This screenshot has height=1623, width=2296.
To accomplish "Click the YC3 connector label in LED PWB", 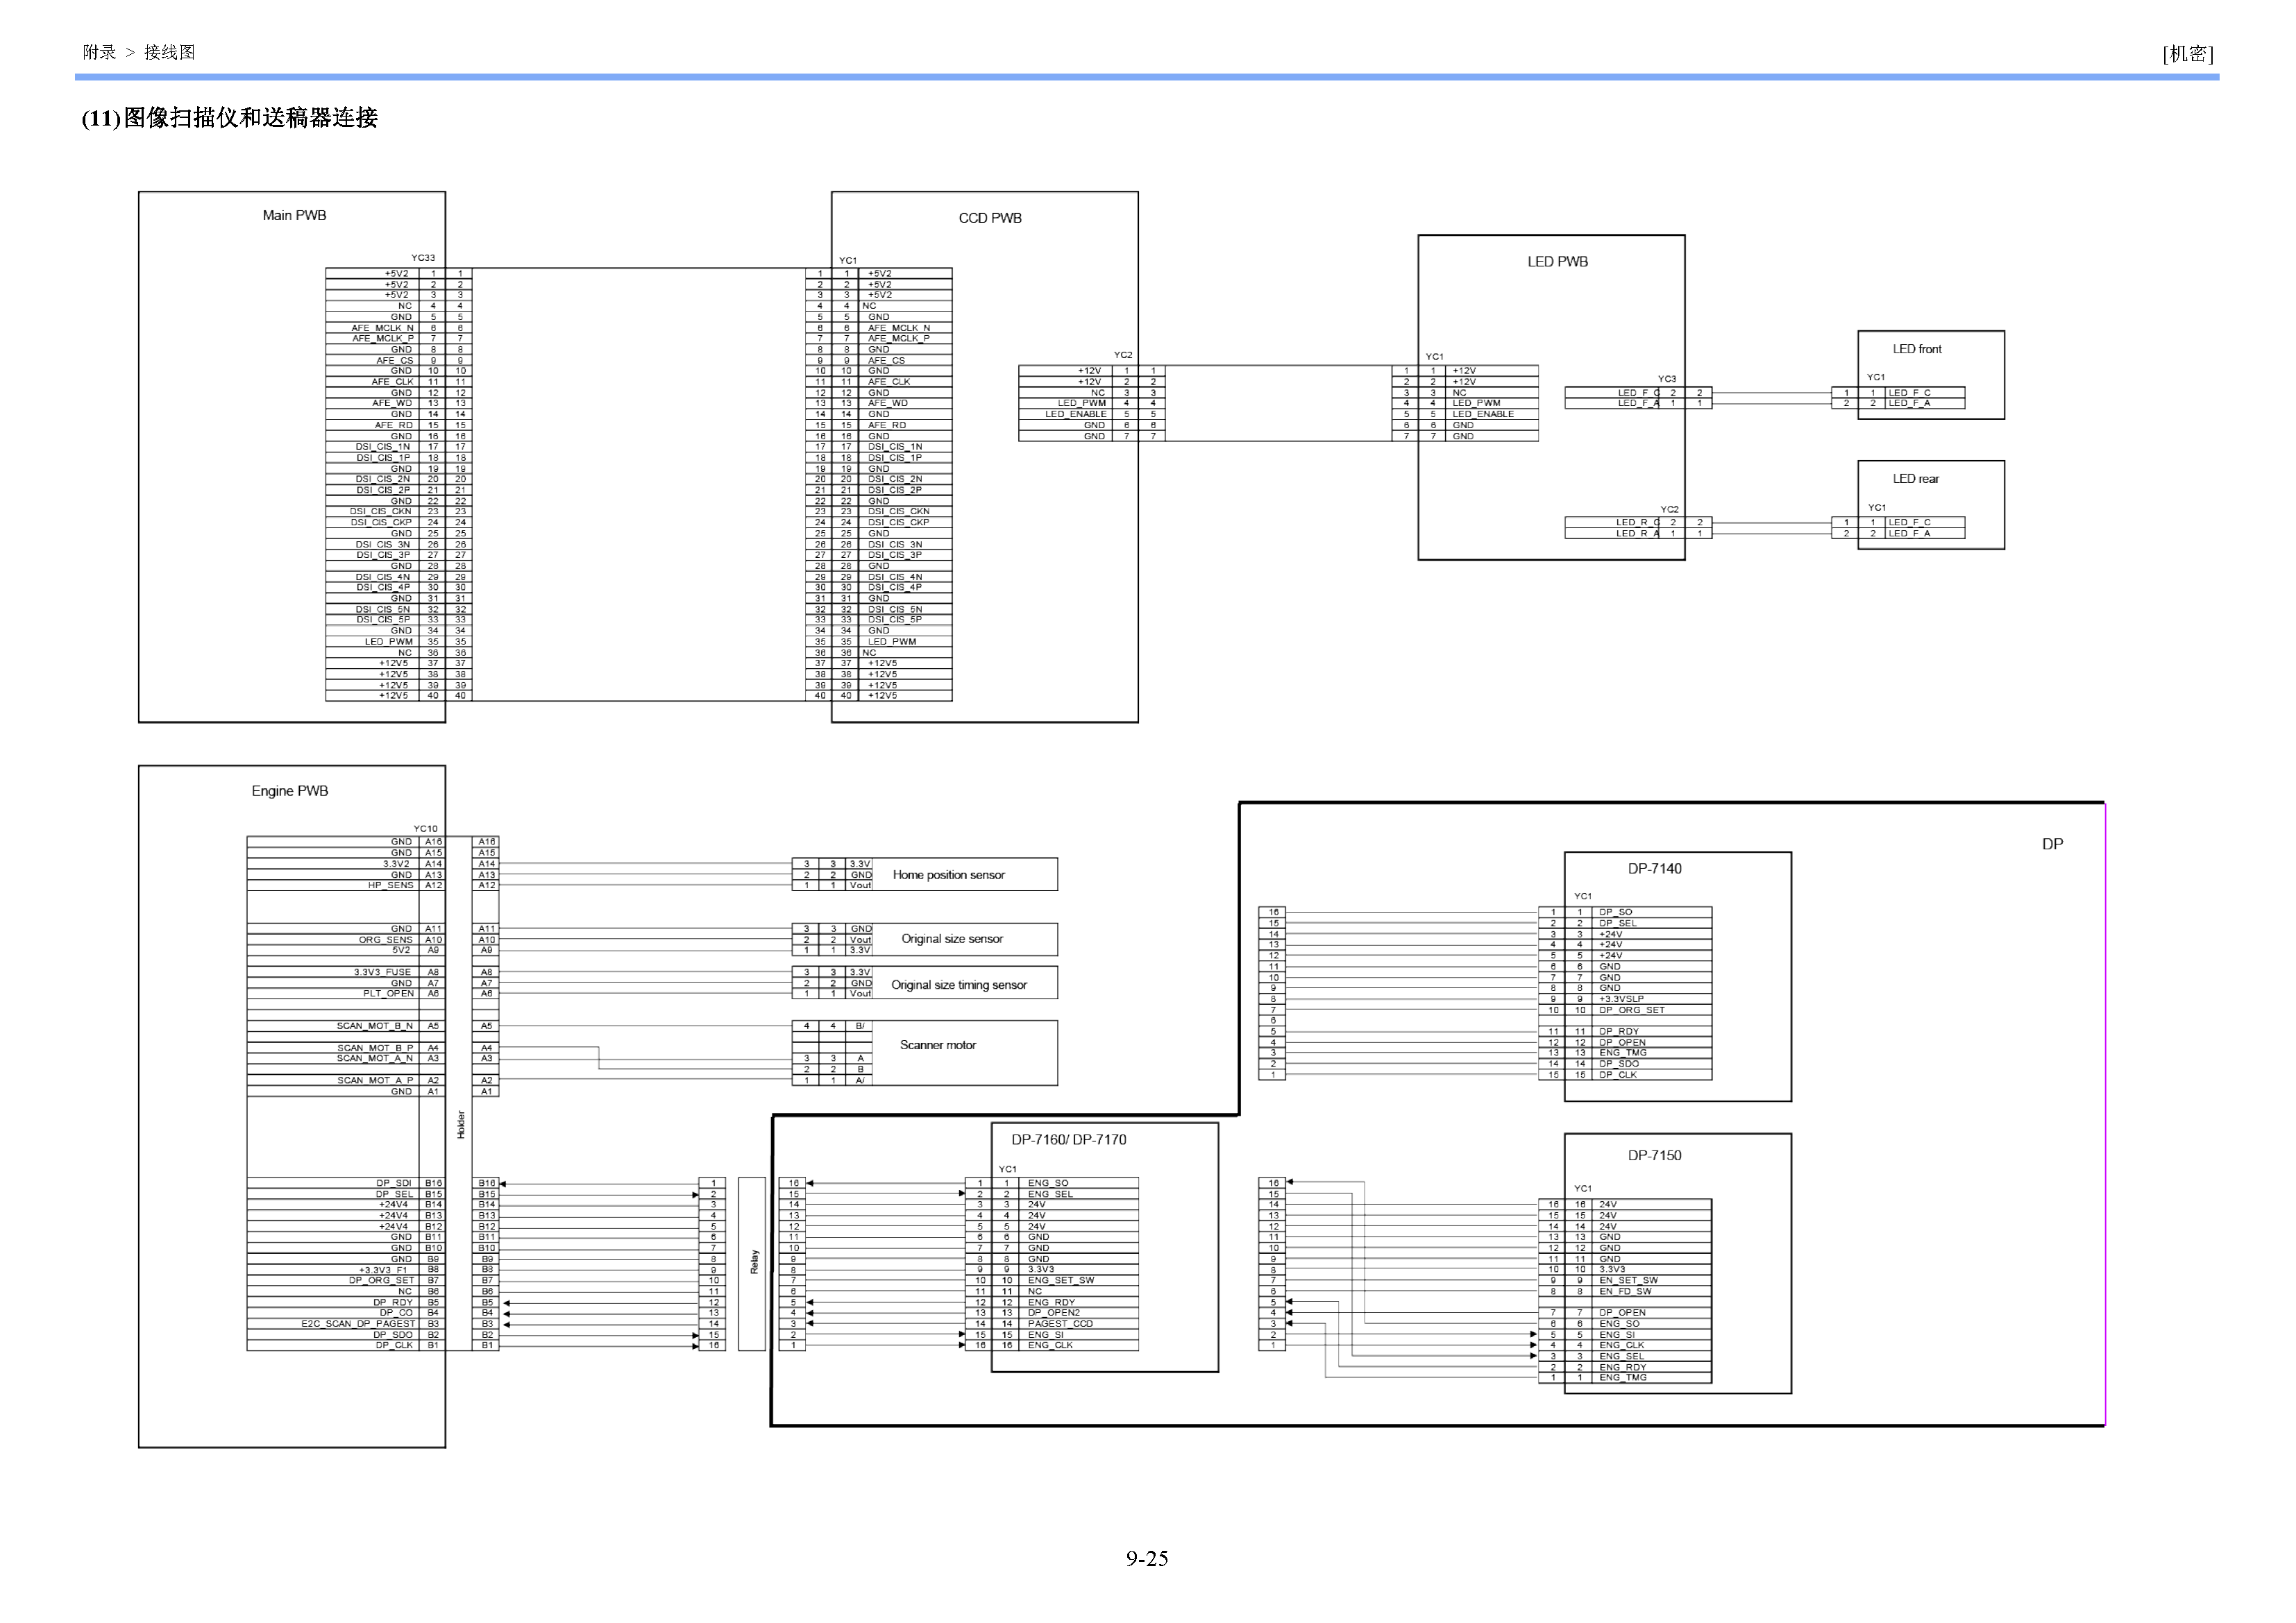I will click(1667, 379).
